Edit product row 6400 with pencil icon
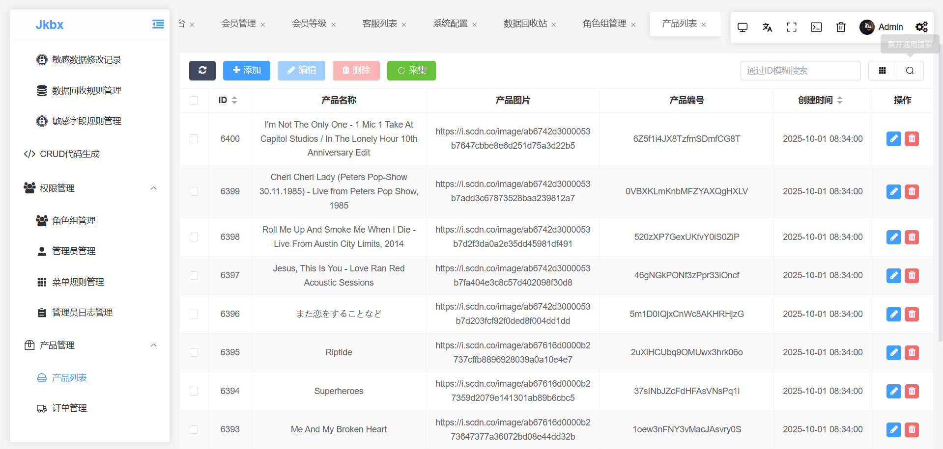 (x=893, y=139)
